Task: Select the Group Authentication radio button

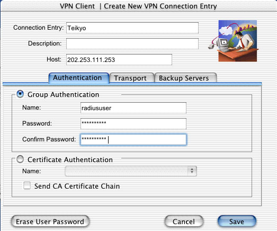Action: 20,94
